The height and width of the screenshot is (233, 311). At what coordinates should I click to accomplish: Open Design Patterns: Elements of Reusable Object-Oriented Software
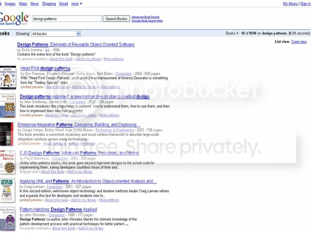[76, 44]
